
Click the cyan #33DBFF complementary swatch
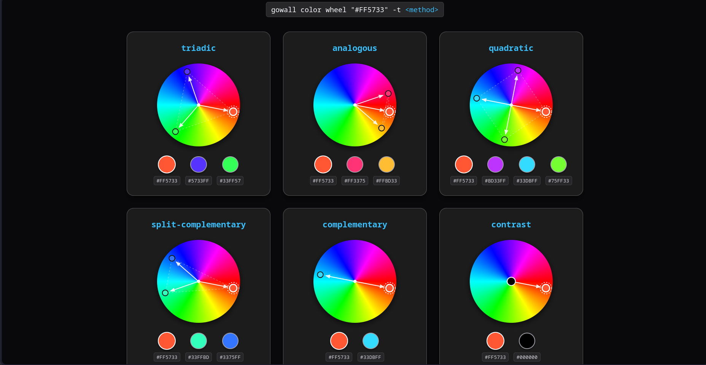tap(370, 341)
